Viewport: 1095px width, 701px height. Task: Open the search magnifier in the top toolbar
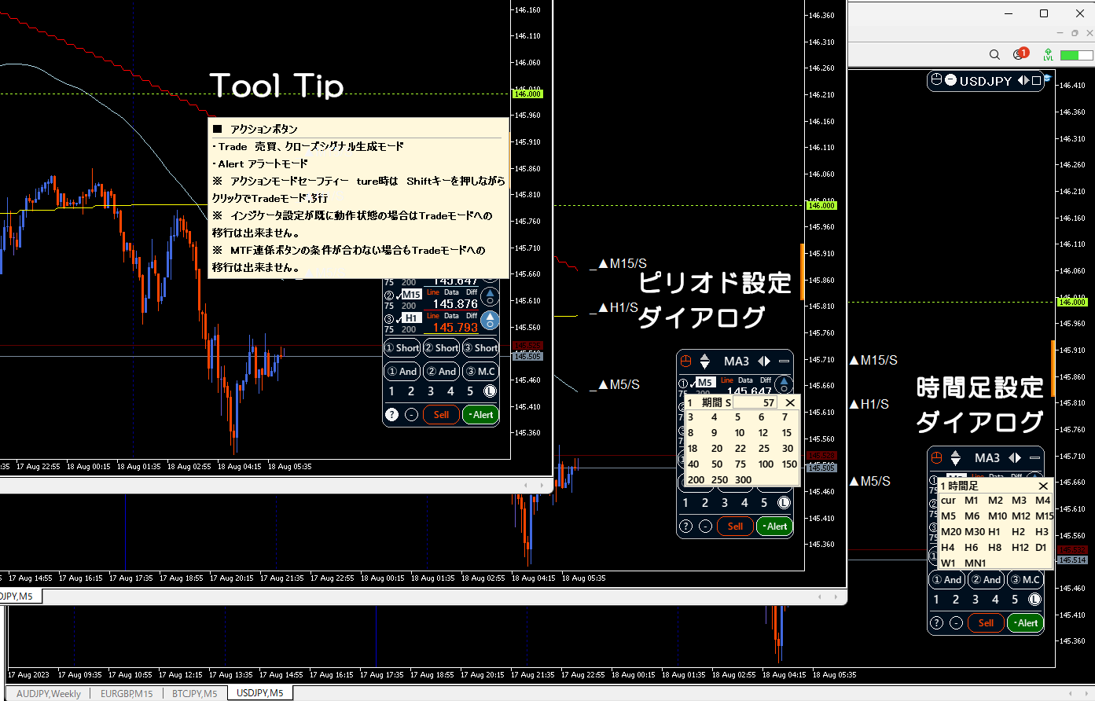(994, 54)
